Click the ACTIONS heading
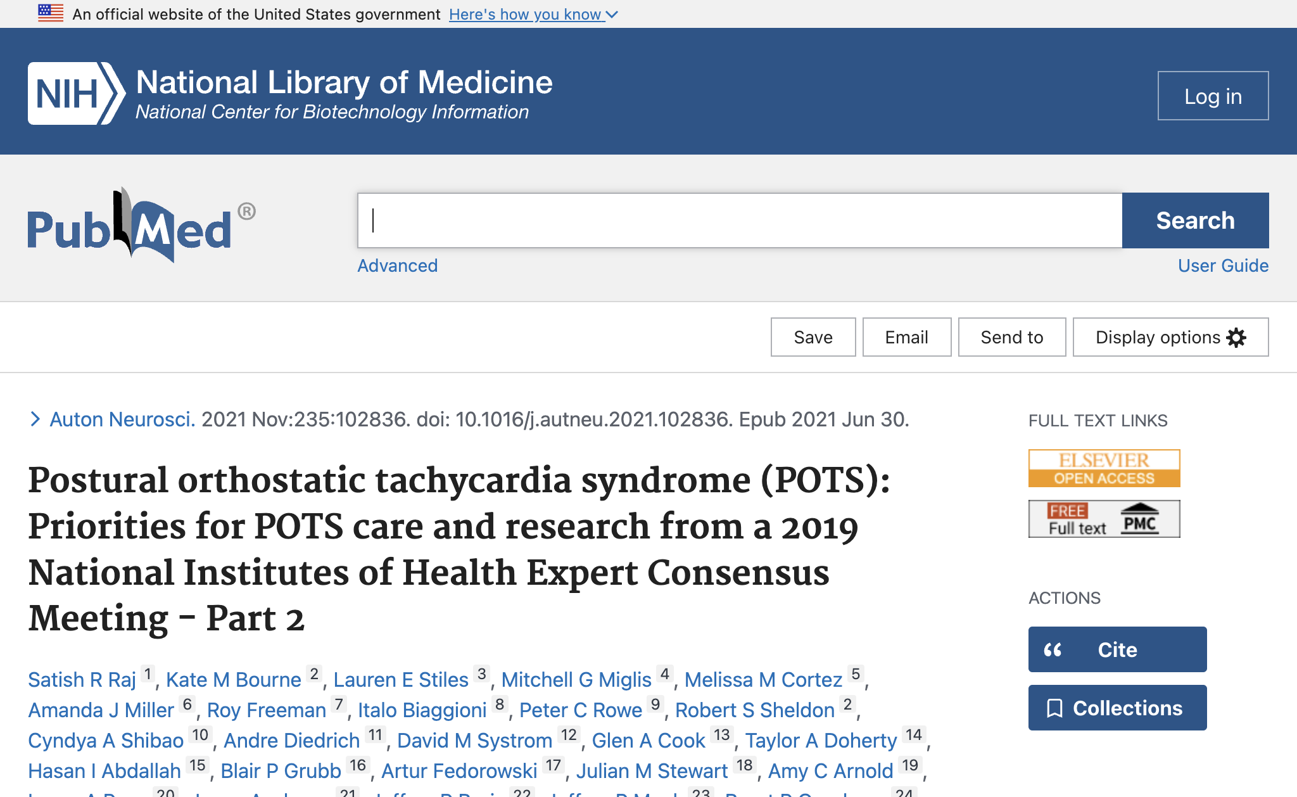 [1065, 598]
